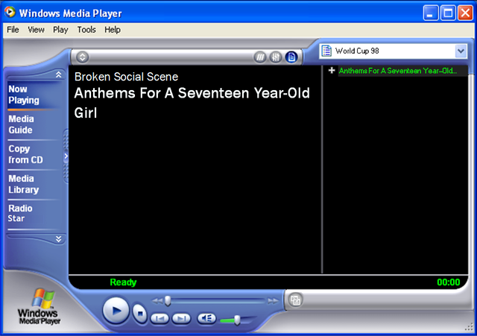
Task: Click the Broken Social Scene artist text
Action: (x=126, y=77)
